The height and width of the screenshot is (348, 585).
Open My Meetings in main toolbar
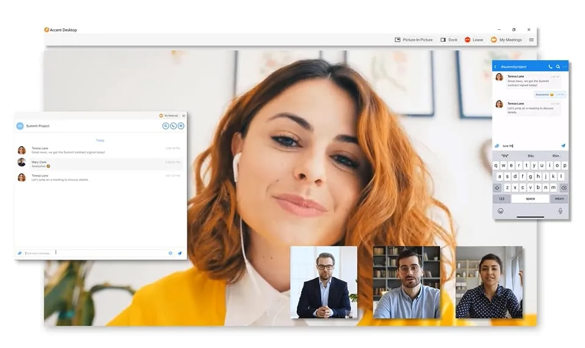[x=506, y=40]
